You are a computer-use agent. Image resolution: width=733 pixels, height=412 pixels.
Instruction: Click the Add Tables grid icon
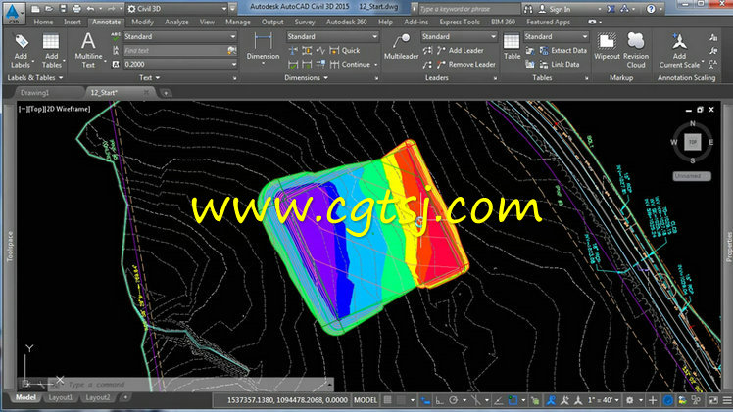pos(51,42)
